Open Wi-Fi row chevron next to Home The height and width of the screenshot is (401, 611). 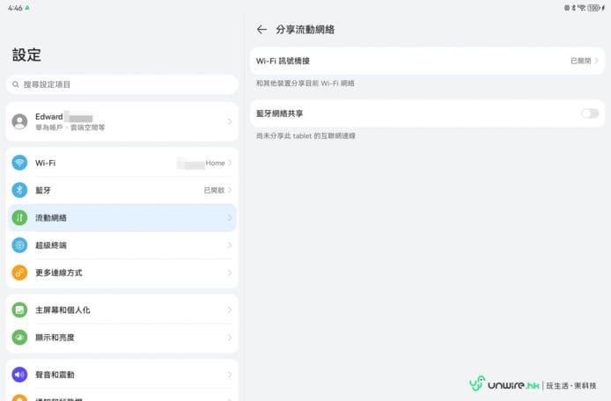pyautogui.click(x=230, y=163)
